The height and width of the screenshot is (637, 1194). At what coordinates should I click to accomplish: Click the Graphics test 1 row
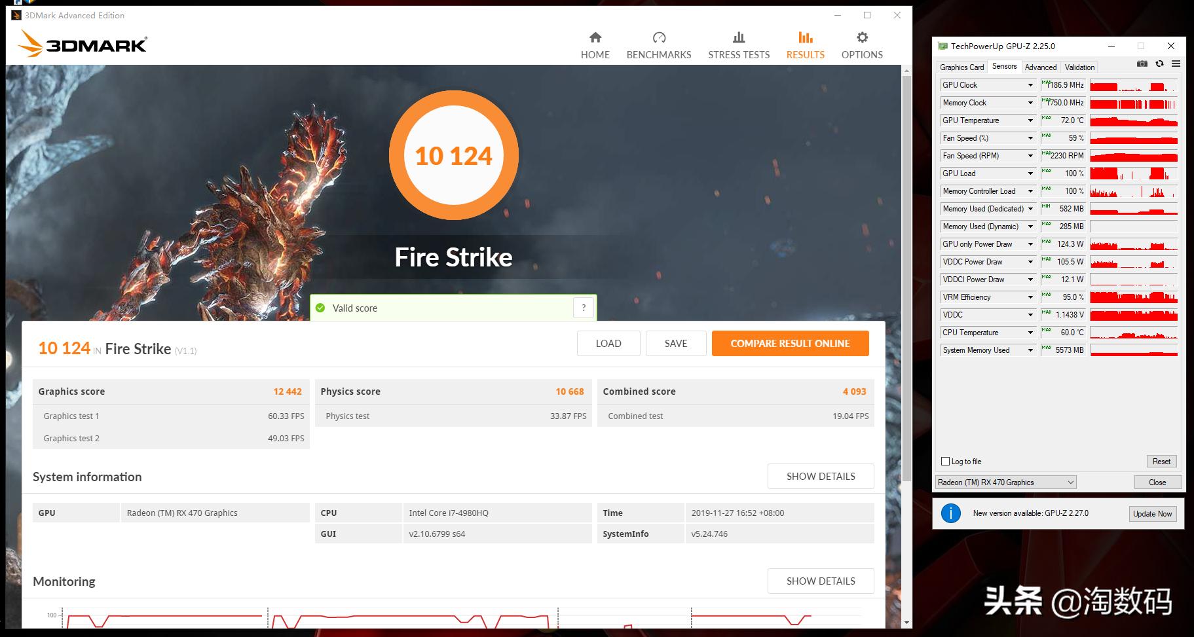(x=171, y=416)
